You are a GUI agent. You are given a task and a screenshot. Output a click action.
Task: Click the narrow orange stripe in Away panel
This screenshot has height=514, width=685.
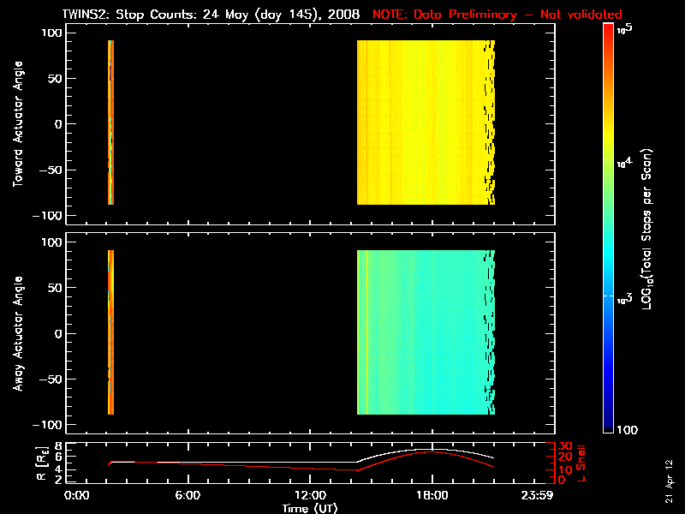pyautogui.click(x=111, y=332)
